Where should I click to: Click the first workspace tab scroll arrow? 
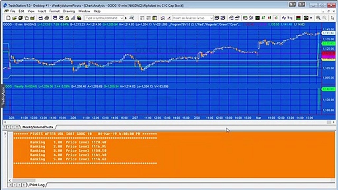[5, 127]
